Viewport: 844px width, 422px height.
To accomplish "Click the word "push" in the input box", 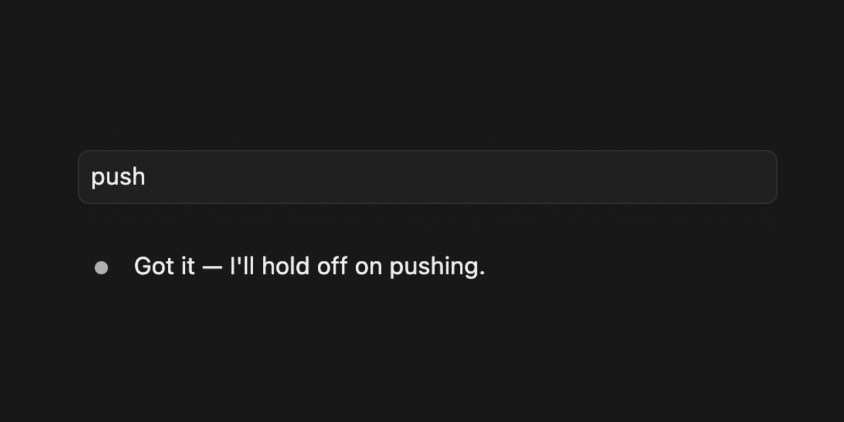I will click(118, 177).
